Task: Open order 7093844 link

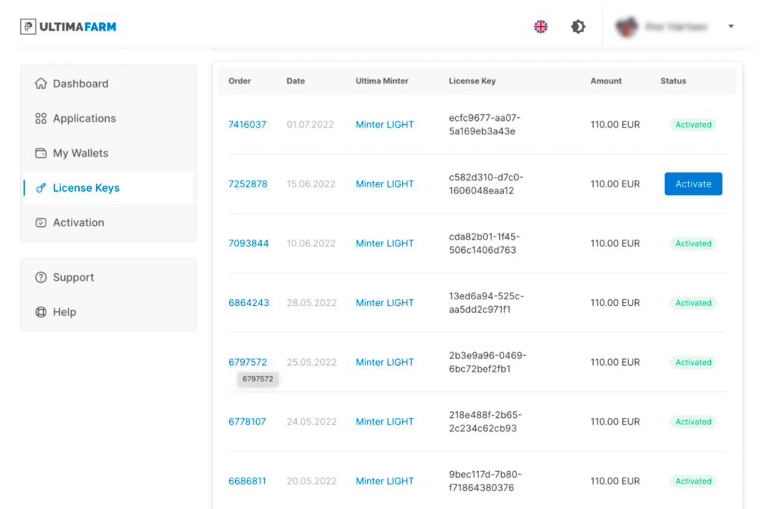Action: [248, 243]
